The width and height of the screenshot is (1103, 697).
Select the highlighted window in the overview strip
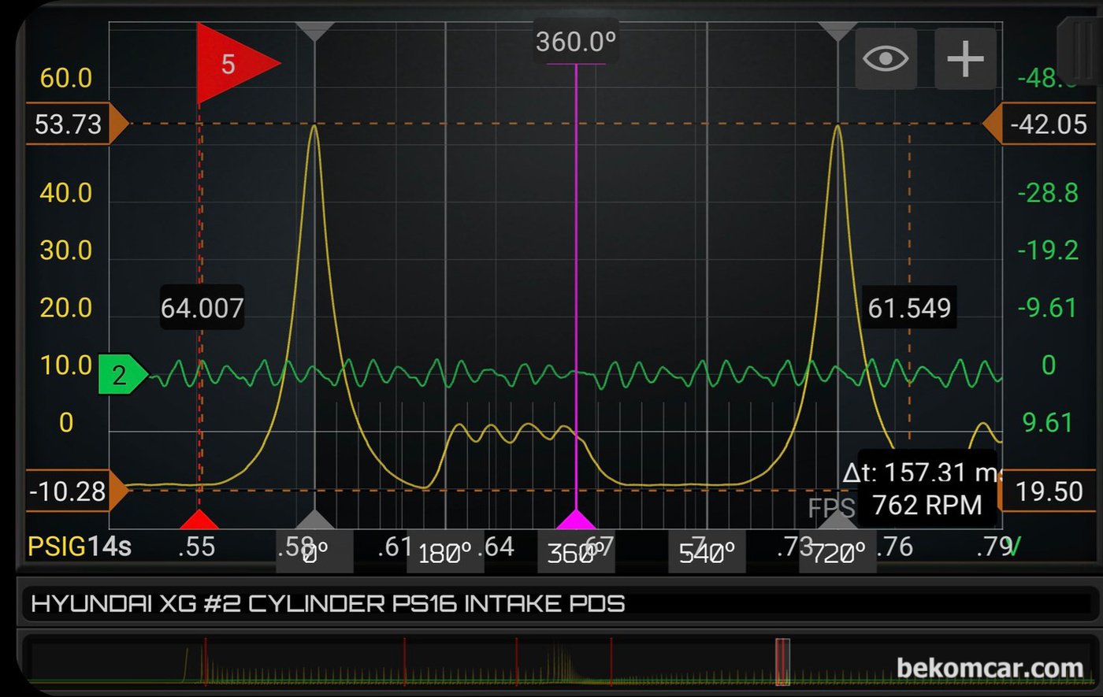[x=782, y=662]
